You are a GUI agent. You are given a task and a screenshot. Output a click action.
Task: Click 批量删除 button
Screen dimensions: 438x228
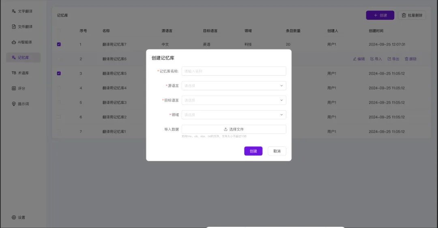point(412,15)
